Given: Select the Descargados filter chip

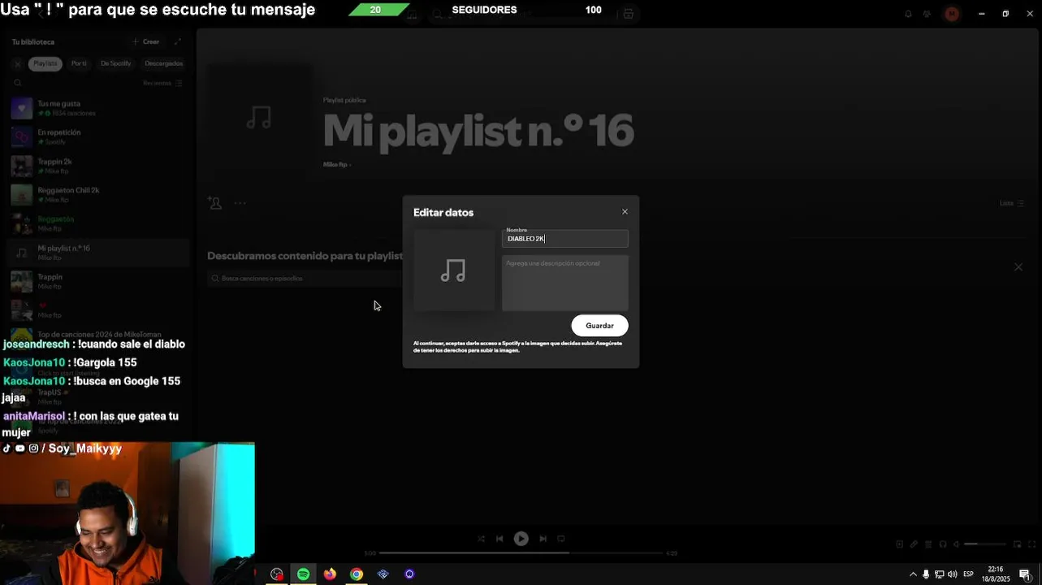Looking at the screenshot, I should pyautogui.click(x=163, y=63).
